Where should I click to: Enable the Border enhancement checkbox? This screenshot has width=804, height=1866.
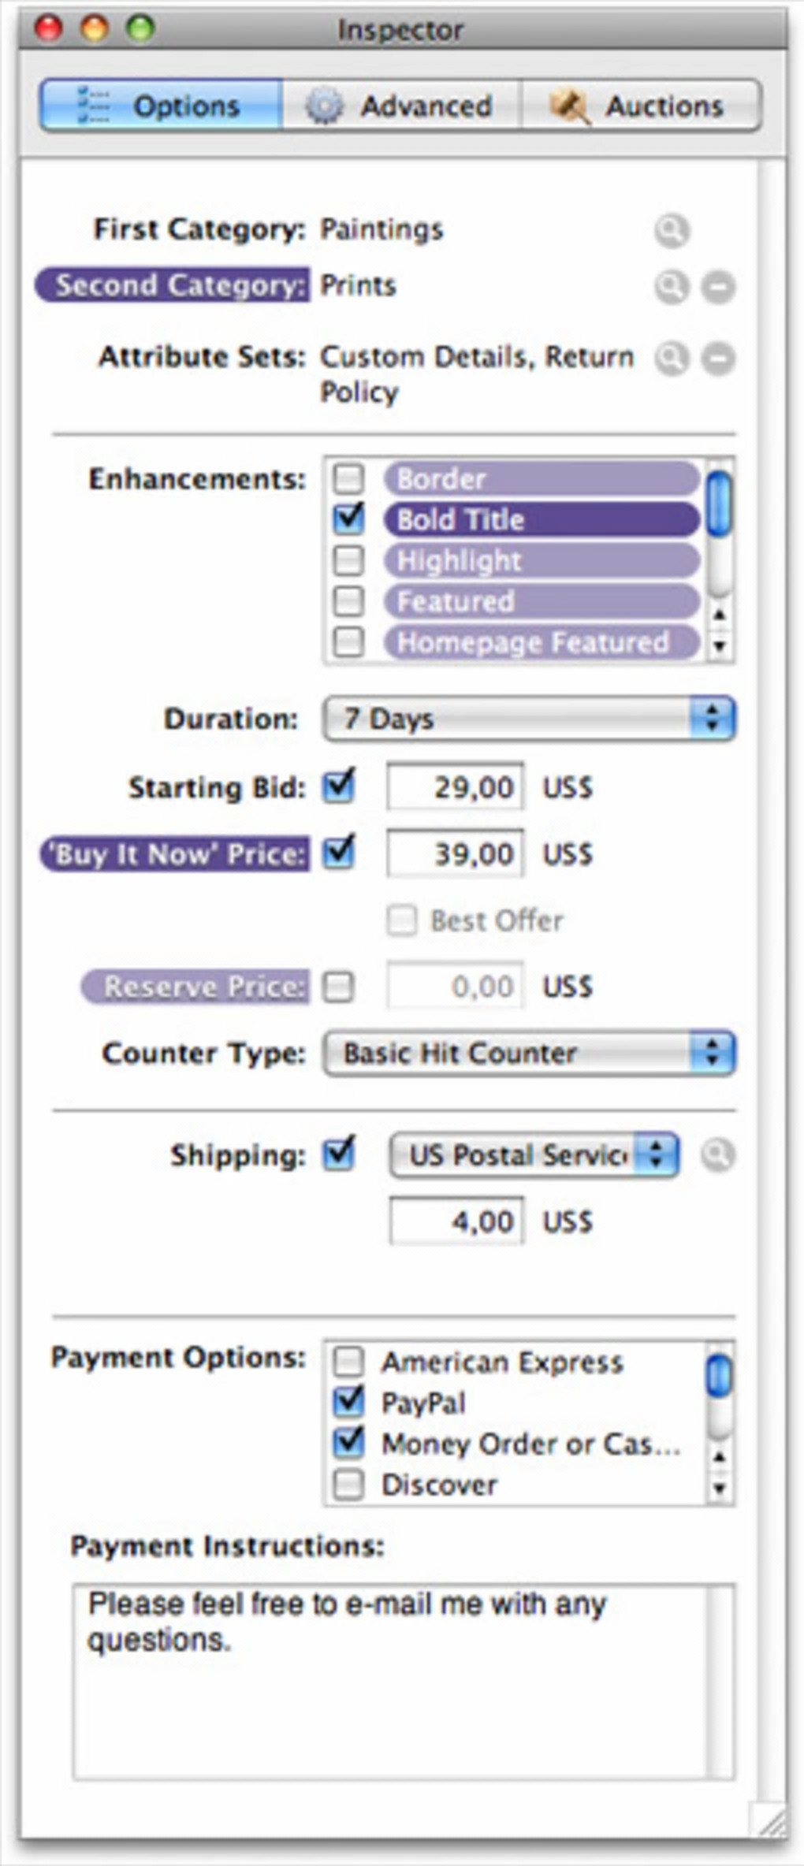(348, 478)
